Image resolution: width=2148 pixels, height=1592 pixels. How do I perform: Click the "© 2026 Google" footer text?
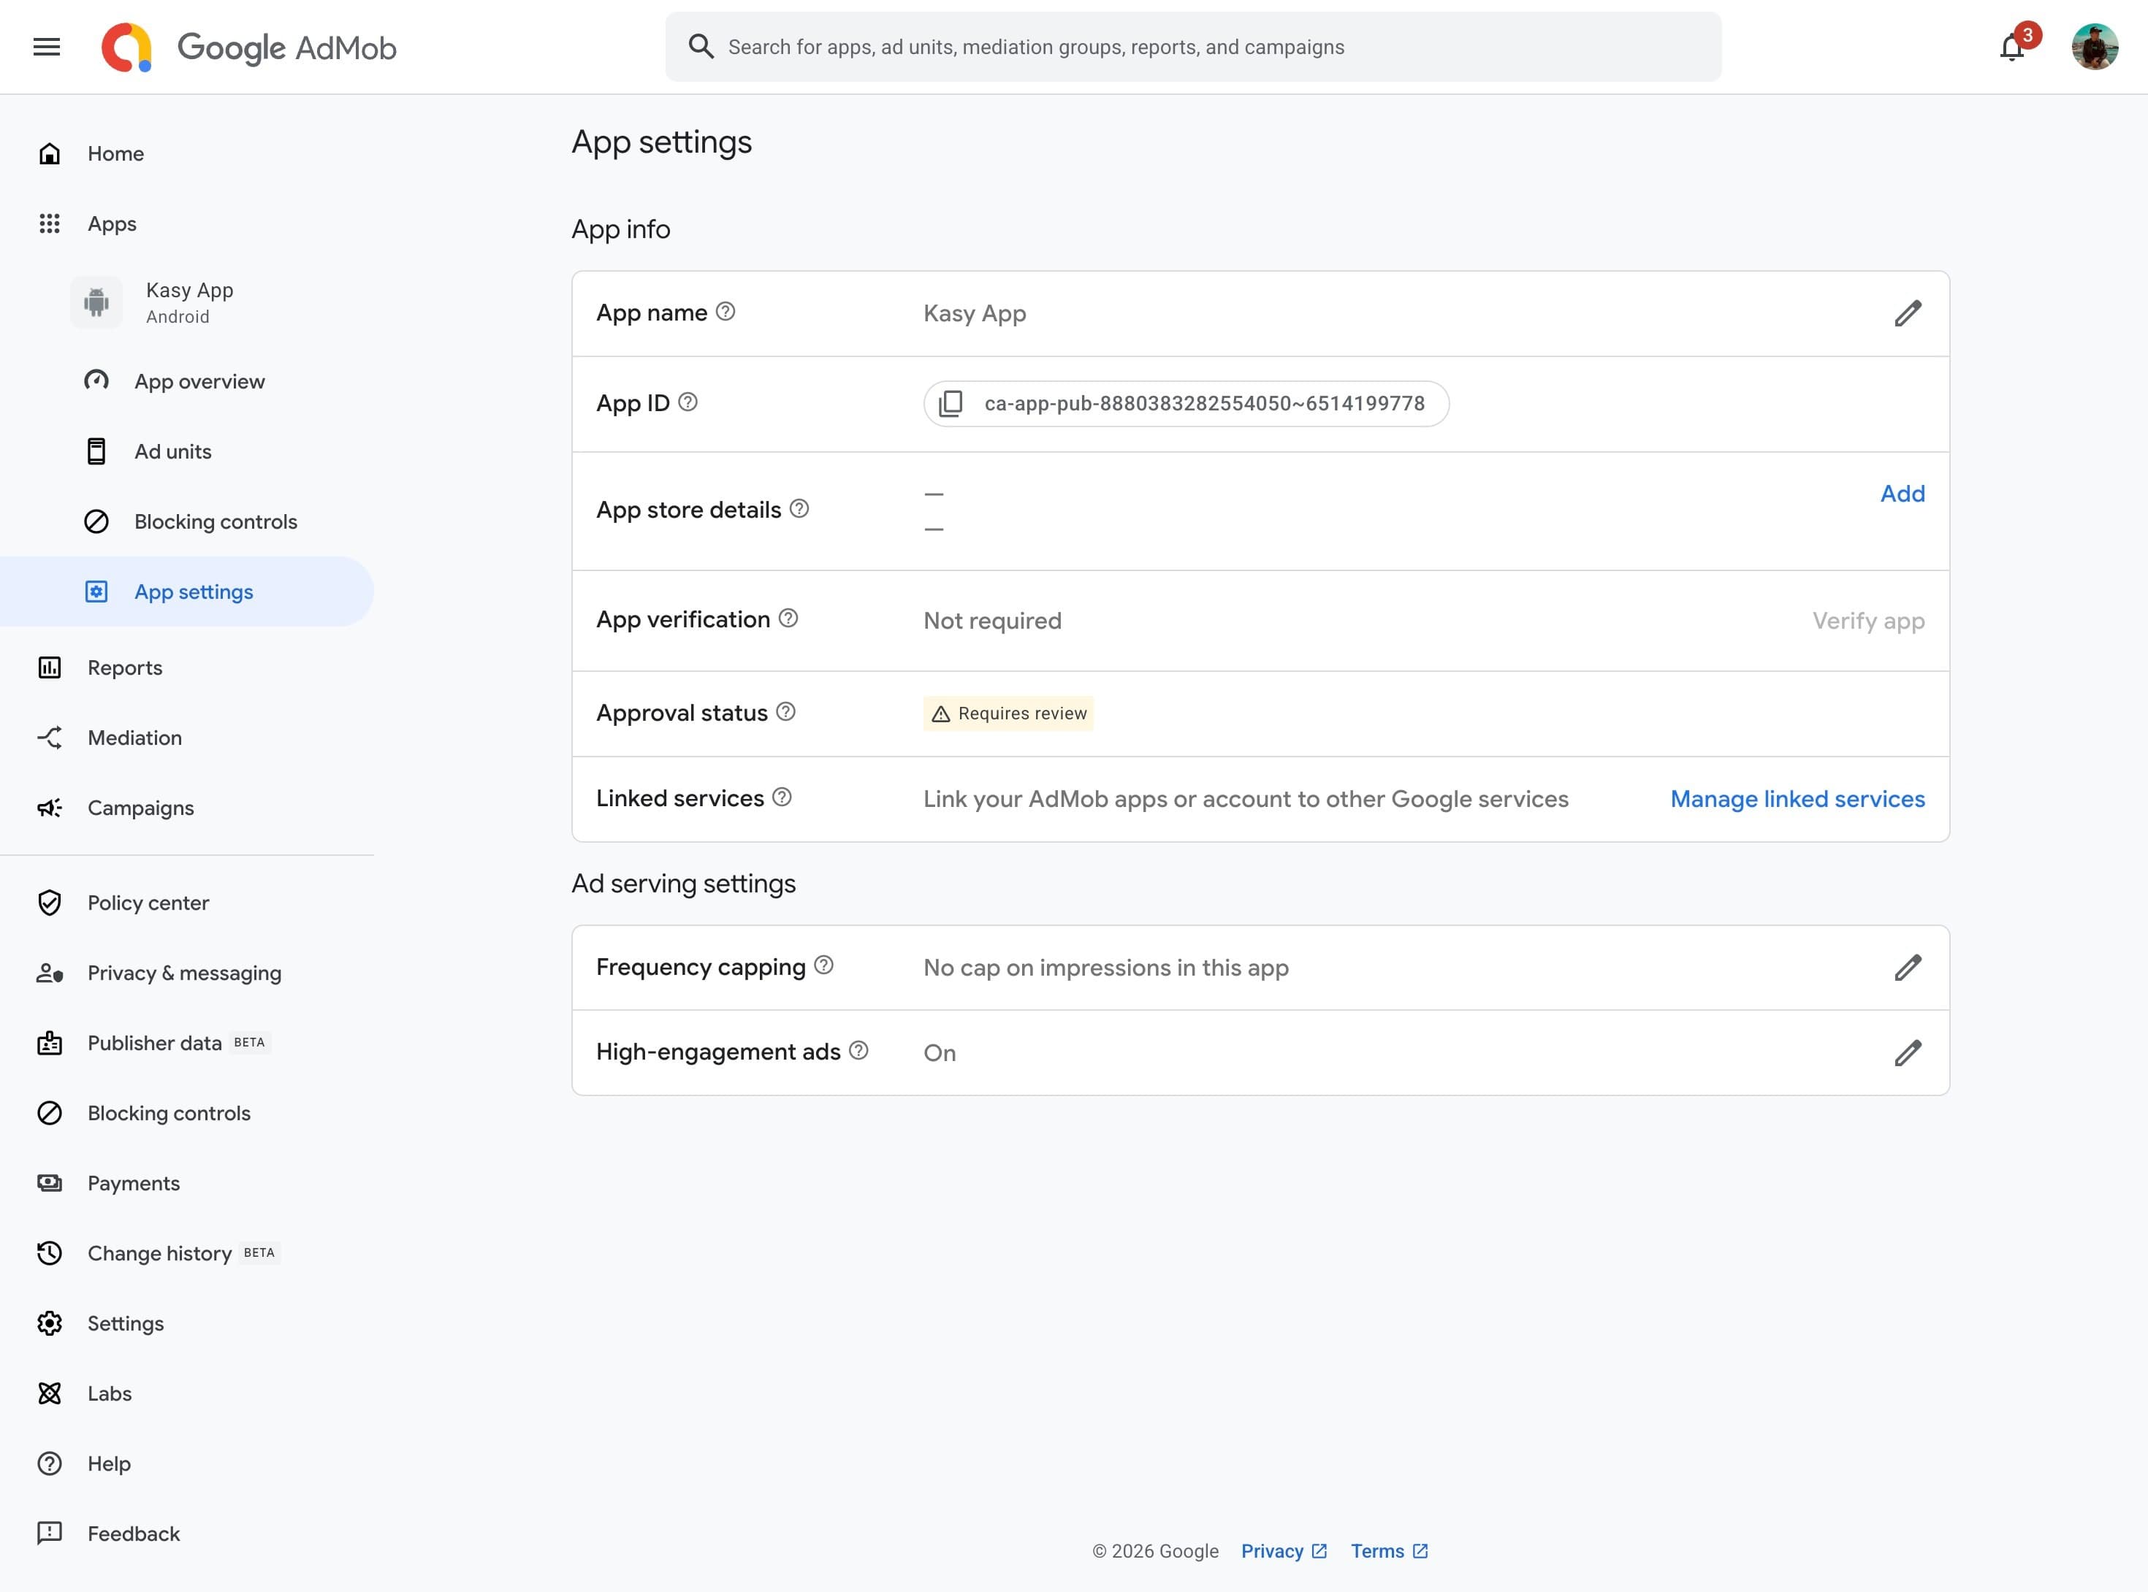1155,1550
